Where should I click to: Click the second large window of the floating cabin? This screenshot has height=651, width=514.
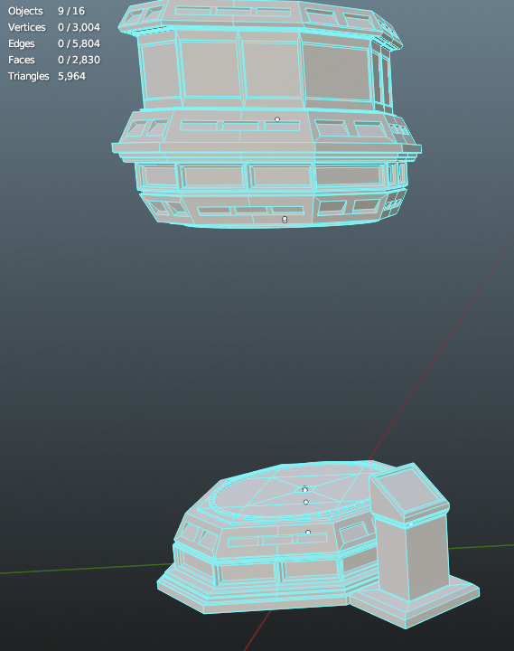point(210,70)
